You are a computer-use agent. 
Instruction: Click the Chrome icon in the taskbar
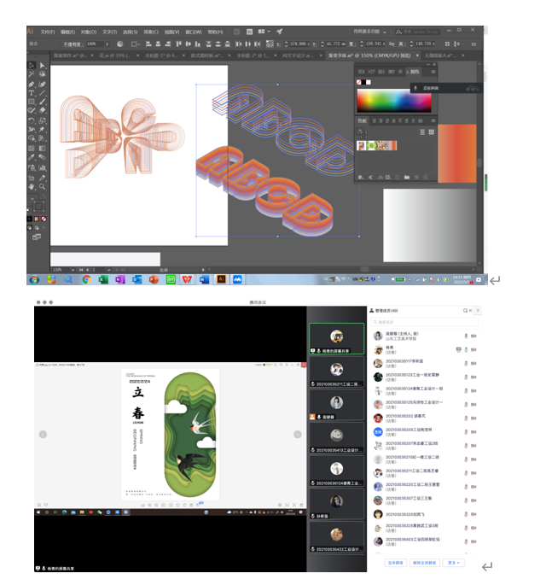(x=86, y=279)
